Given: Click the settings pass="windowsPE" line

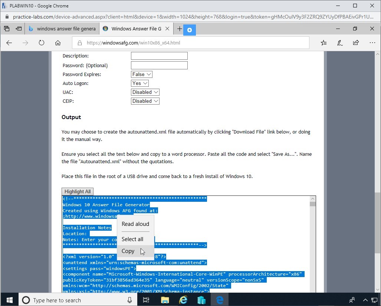Looking at the screenshot, I should pos(99,269).
